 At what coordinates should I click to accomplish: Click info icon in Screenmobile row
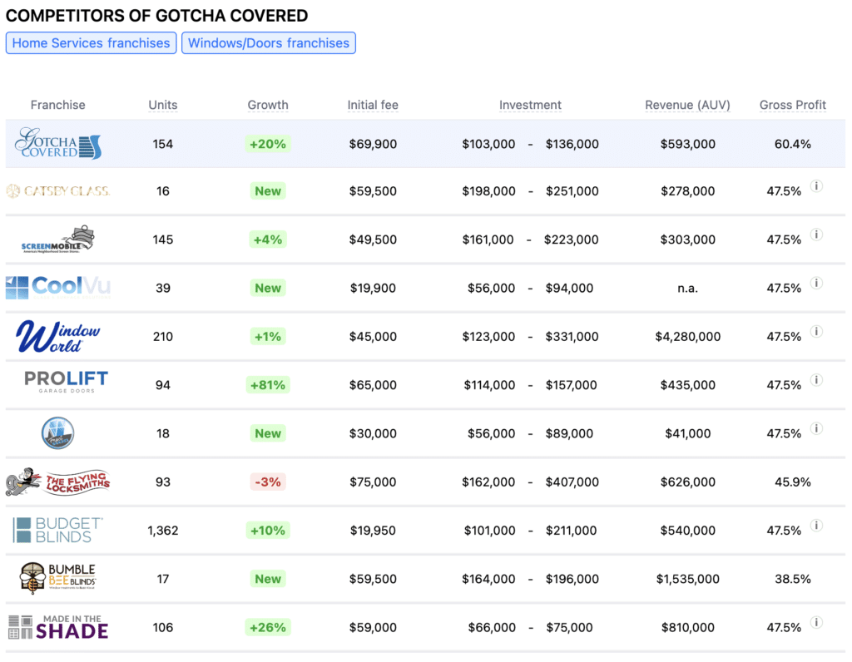[816, 235]
